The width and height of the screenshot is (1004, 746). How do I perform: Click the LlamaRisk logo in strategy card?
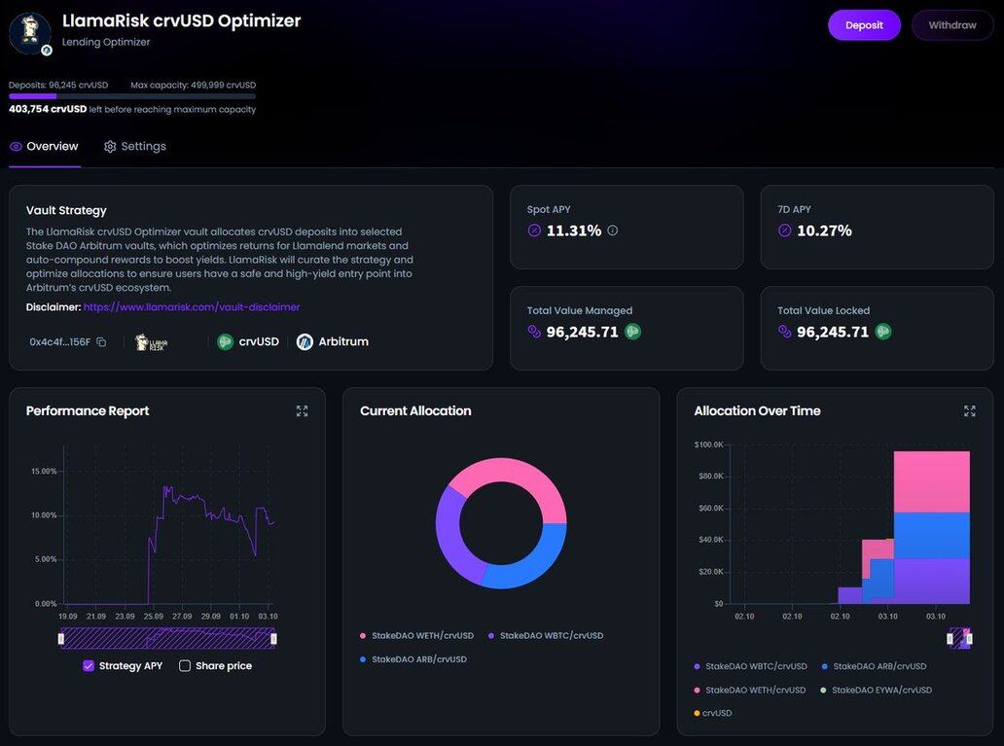pos(151,342)
